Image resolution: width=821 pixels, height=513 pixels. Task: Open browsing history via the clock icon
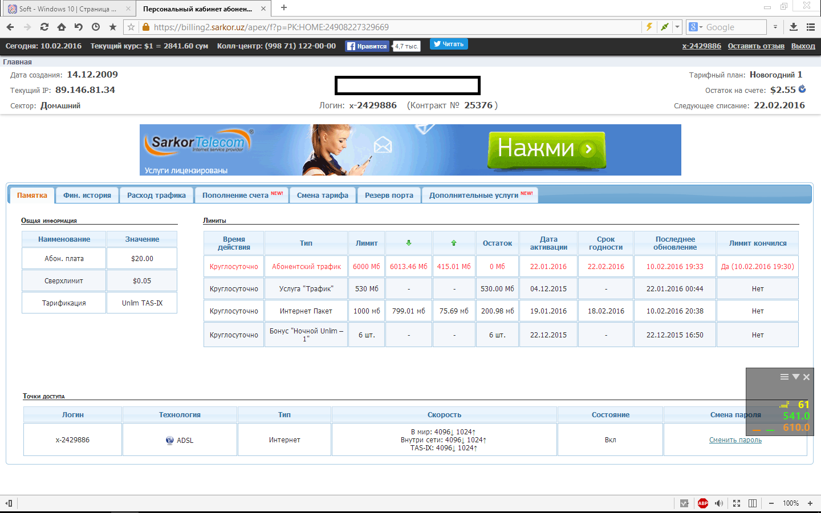point(96,27)
